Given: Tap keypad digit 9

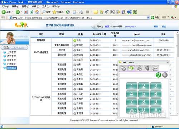Looking at the screenshot, I should (156, 102).
